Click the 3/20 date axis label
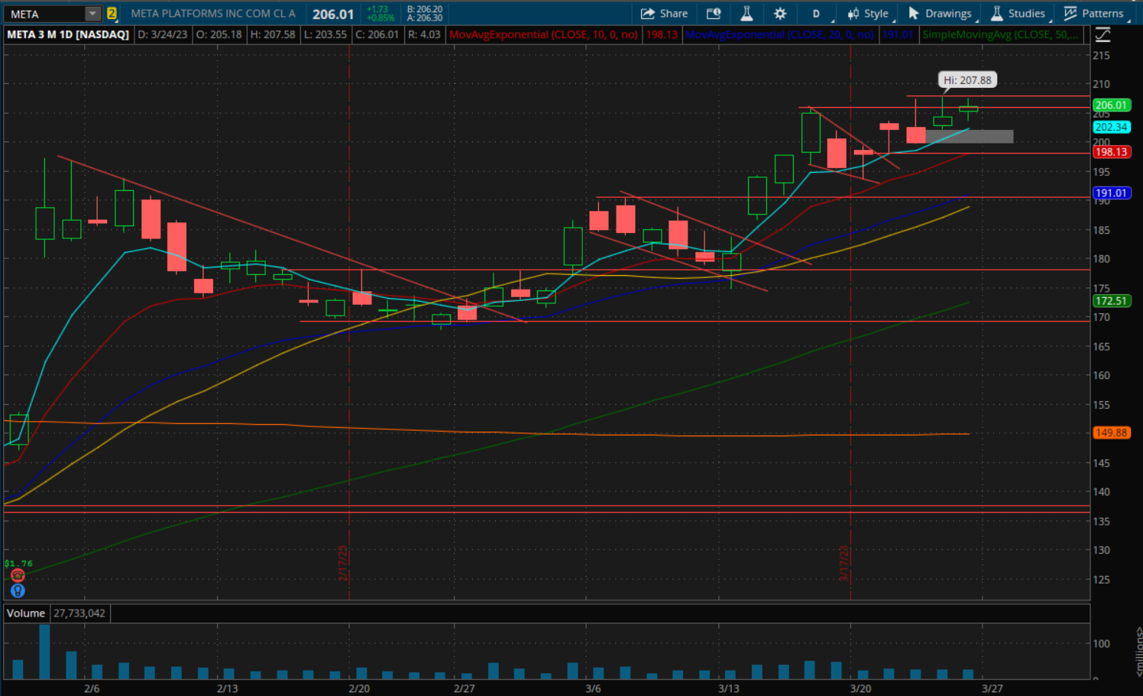This screenshot has height=696, width=1143. pyautogui.click(x=860, y=688)
